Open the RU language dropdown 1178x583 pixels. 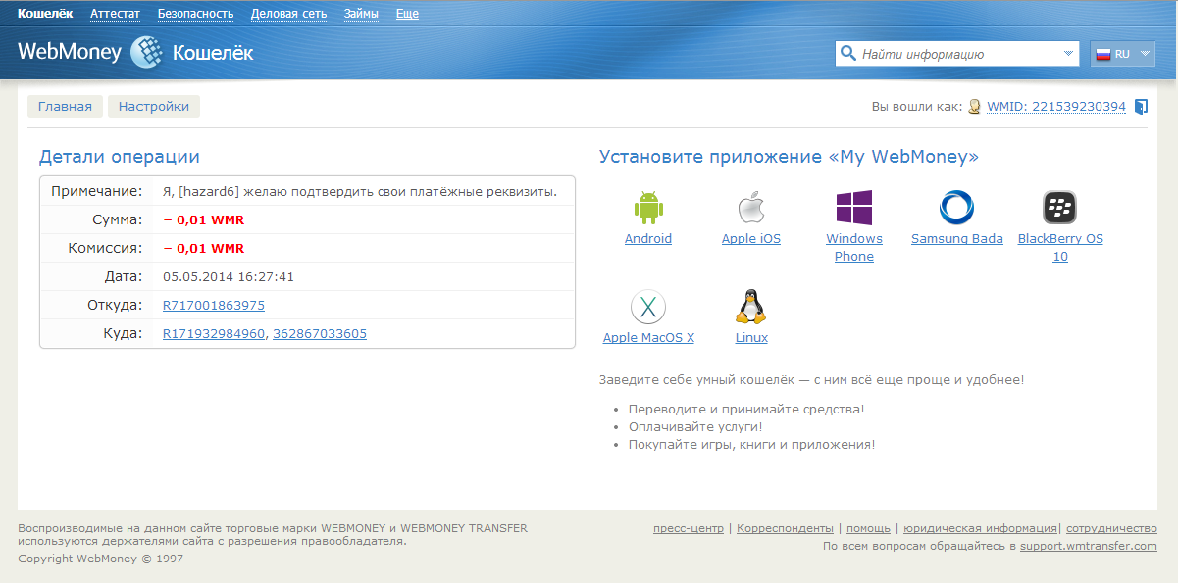tap(1121, 54)
